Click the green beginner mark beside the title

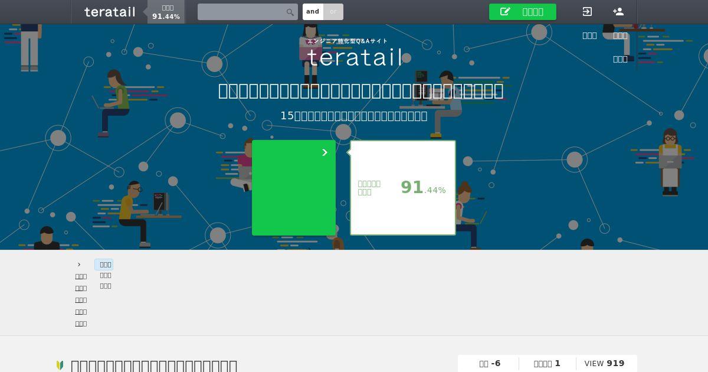point(60,366)
